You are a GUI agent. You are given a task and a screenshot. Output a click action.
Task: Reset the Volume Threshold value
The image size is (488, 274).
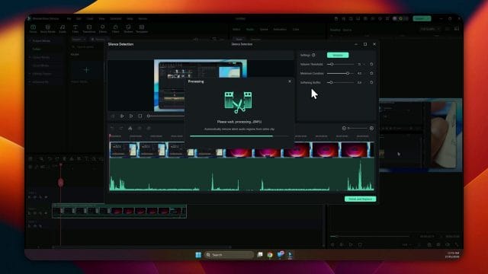371,64
